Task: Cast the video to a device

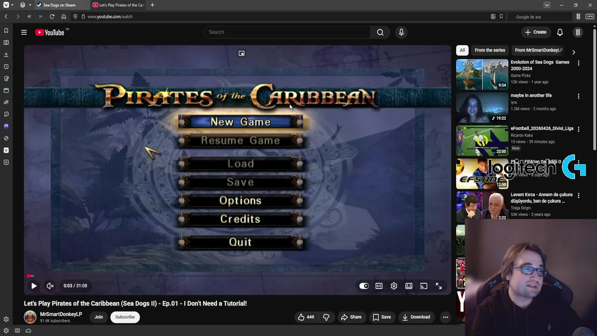Action: (x=423, y=286)
